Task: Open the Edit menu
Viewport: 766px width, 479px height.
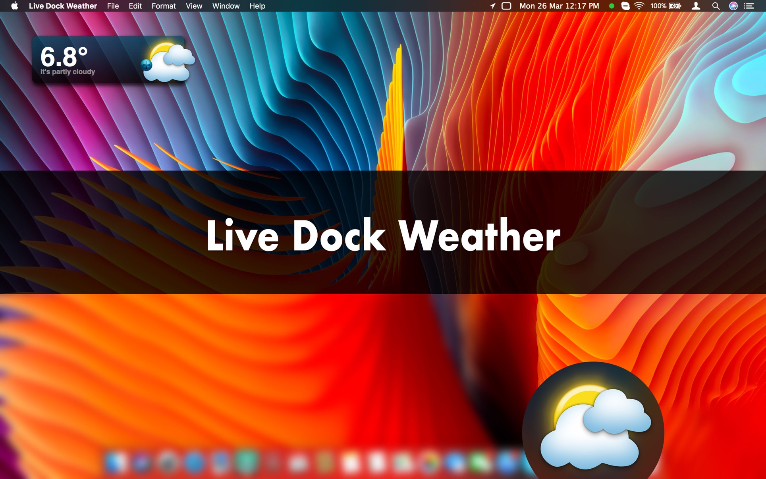Action: pos(135,6)
